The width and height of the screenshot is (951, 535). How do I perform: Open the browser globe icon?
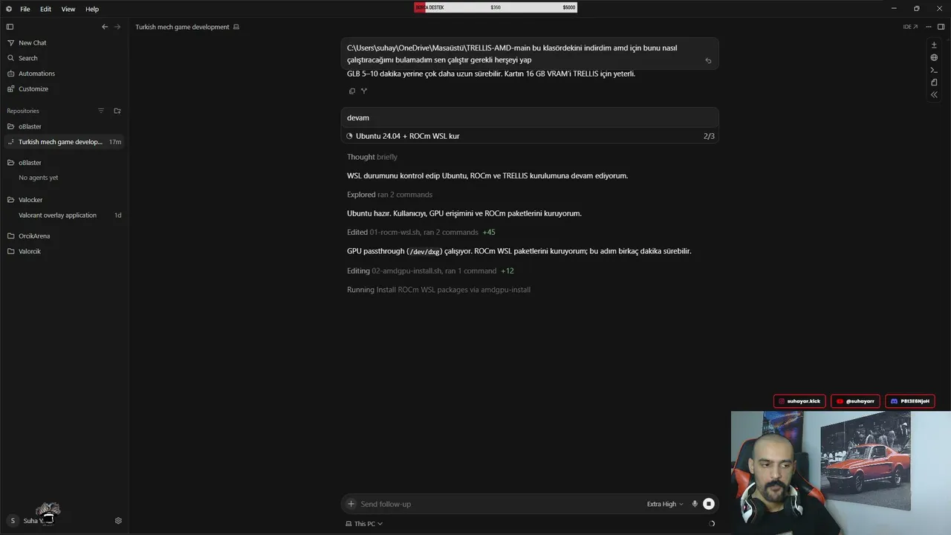coord(934,58)
